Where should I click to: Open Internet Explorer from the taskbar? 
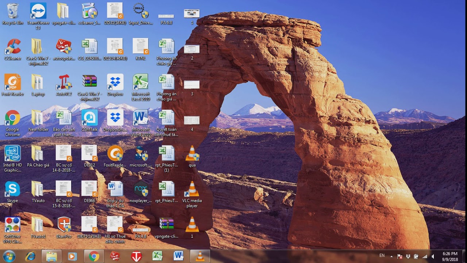tap(30, 256)
